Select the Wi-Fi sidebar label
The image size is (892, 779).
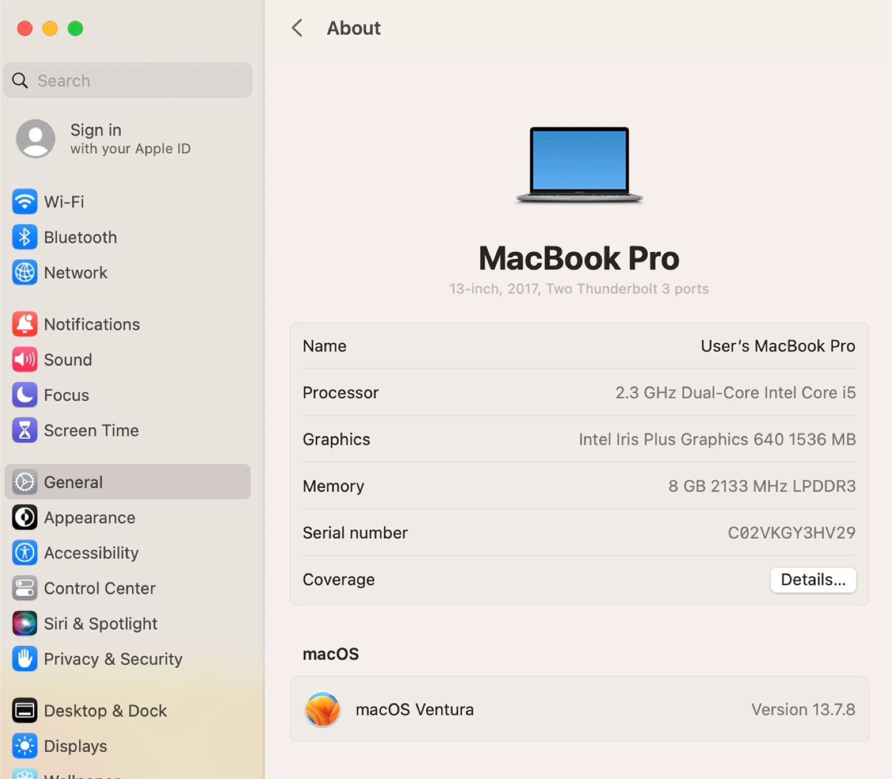click(64, 202)
